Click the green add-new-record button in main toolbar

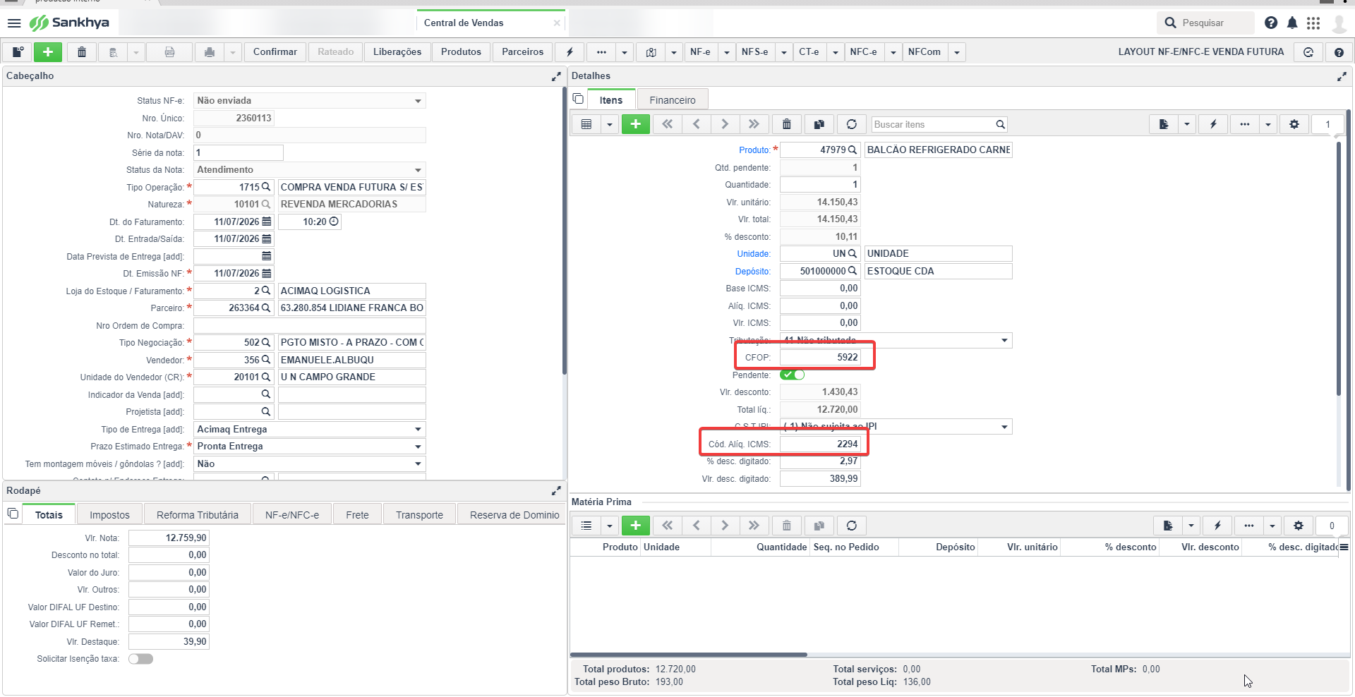(x=48, y=52)
